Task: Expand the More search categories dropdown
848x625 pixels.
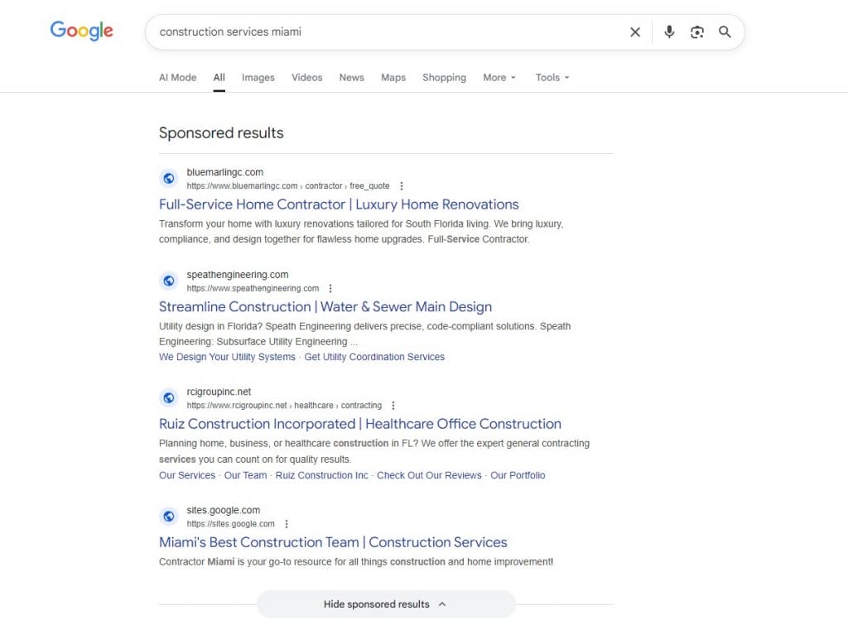Action: click(499, 77)
